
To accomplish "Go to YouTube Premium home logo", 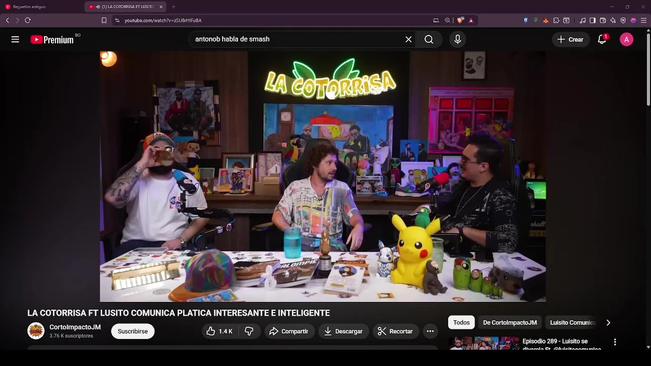I will [x=52, y=40].
